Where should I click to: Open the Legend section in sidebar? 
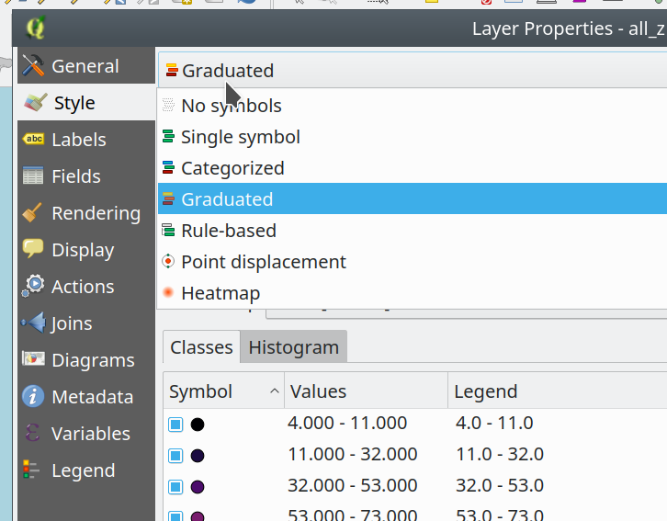[x=86, y=470]
